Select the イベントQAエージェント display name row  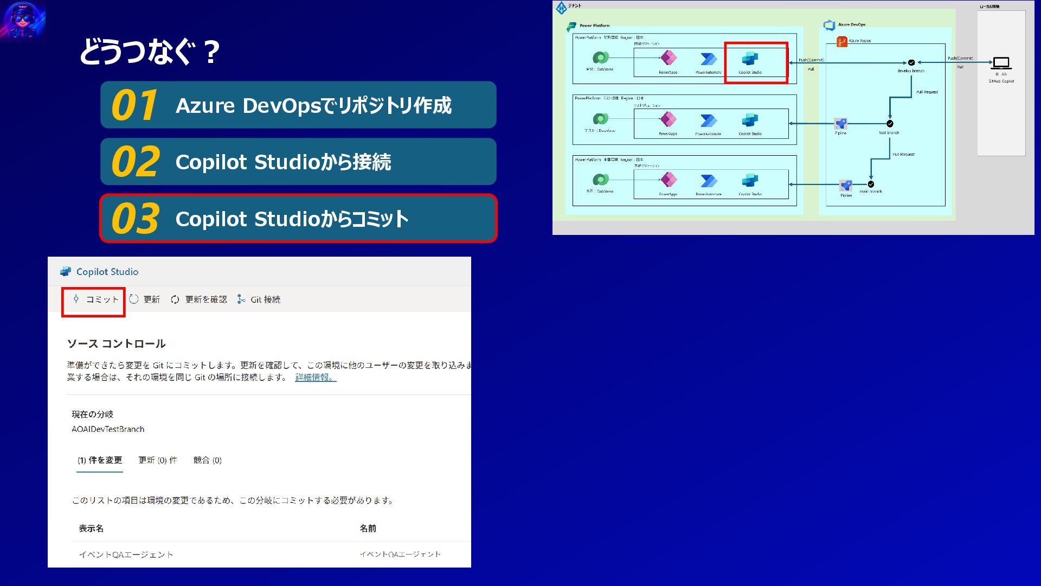coord(126,555)
